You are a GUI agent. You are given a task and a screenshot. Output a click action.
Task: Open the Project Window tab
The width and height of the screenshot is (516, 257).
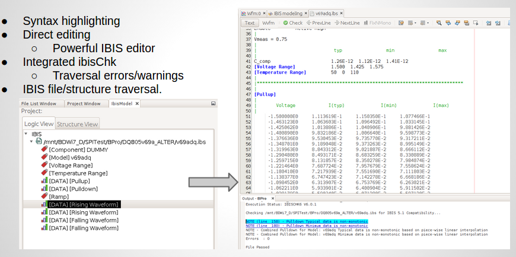pos(84,103)
